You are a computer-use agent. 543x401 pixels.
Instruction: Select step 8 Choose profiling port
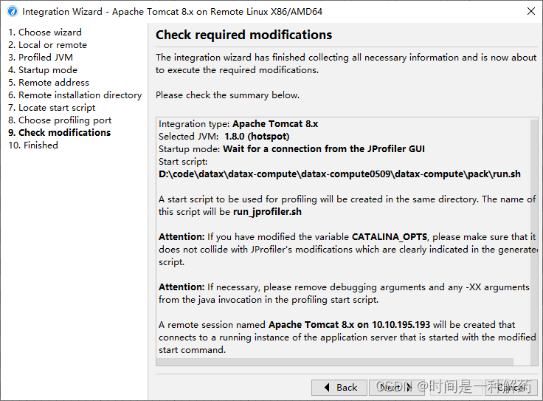[x=60, y=120]
